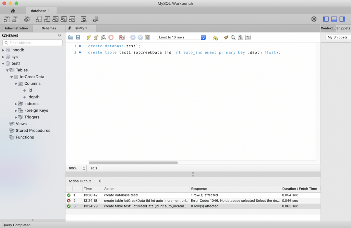Toggle word wrapping in the editor
Viewport: 351px width, 228px height.
tap(248, 37)
